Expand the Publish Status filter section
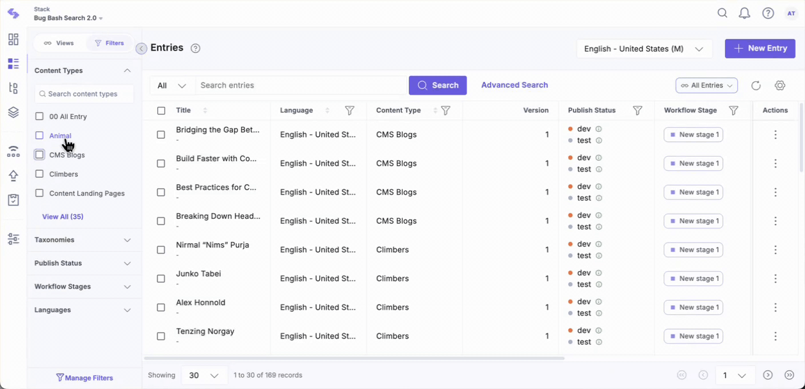 point(127,264)
